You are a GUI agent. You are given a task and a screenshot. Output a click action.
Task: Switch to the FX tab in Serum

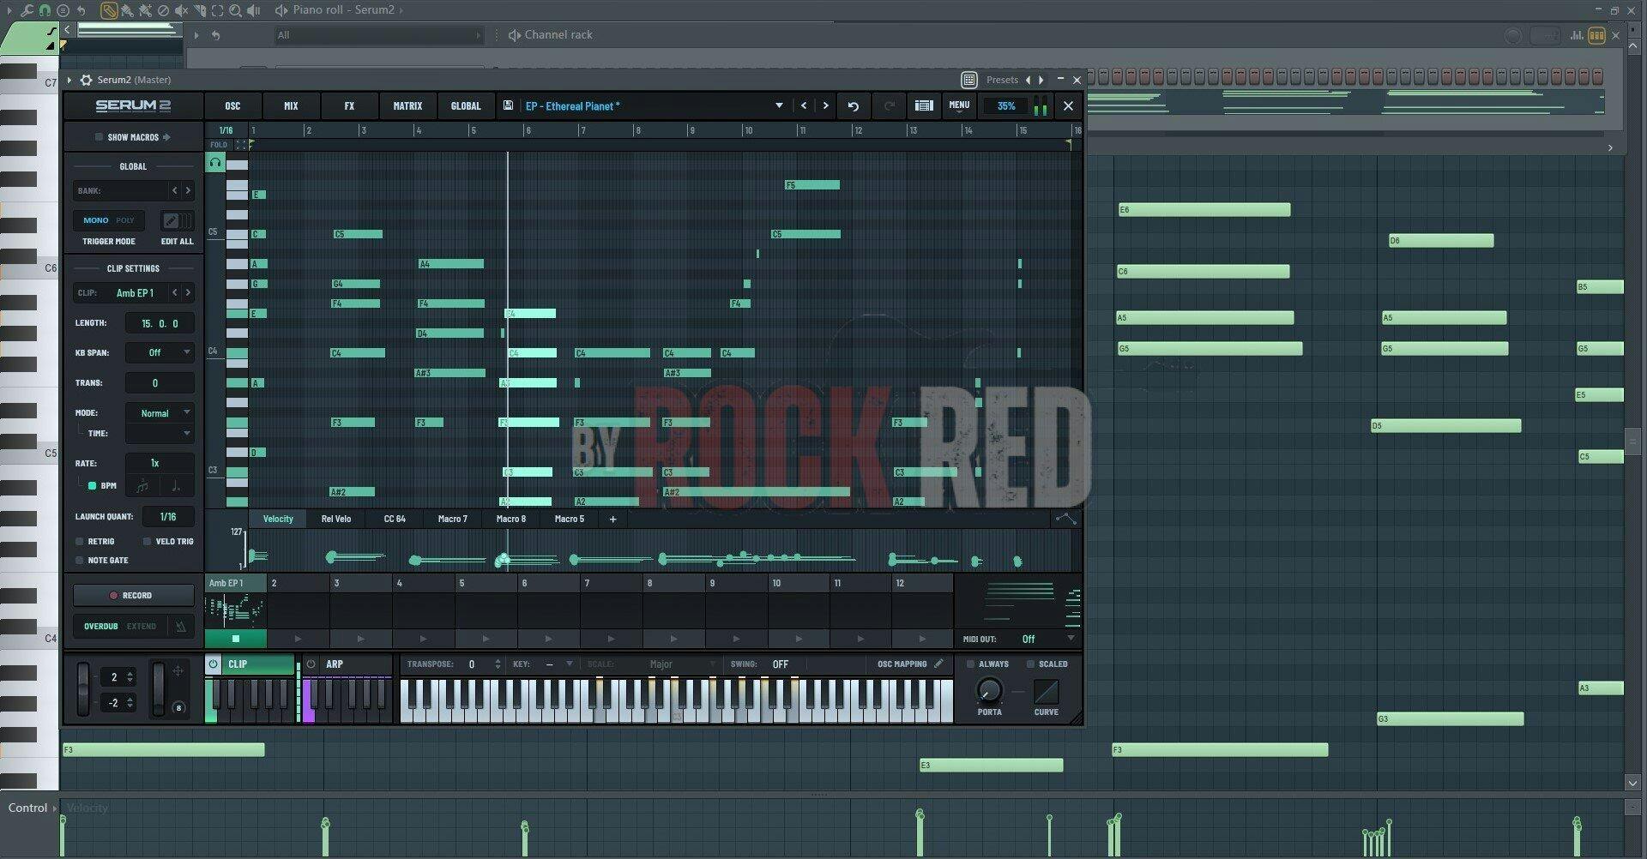click(349, 106)
